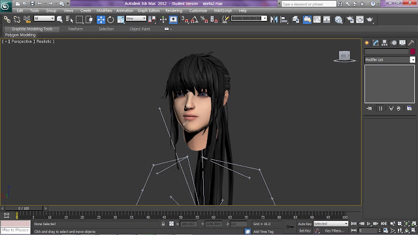Click the Bind to Space Warp tool

point(27,20)
